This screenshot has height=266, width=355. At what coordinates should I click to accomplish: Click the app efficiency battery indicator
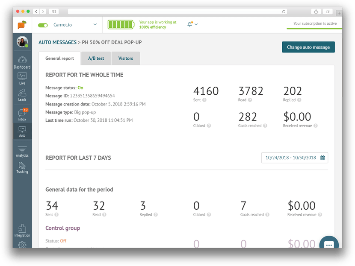121,24
